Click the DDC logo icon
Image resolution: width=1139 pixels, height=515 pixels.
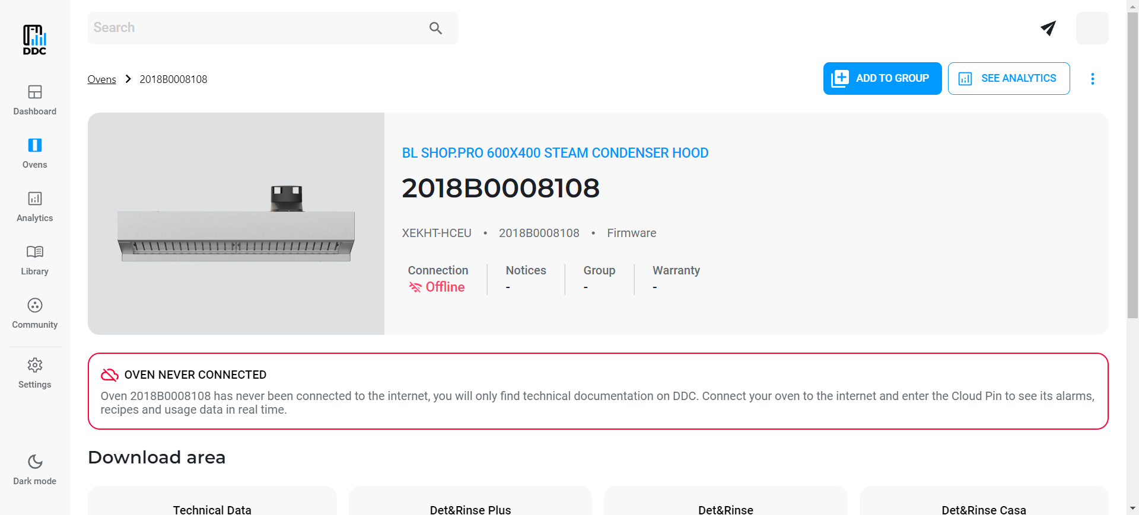pyautogui.click(x=34, y=39)
